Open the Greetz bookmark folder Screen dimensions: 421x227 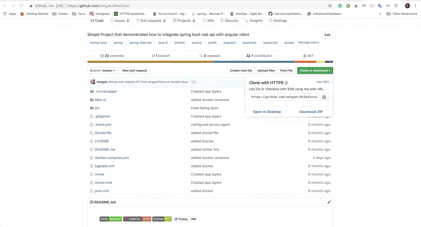60,14
